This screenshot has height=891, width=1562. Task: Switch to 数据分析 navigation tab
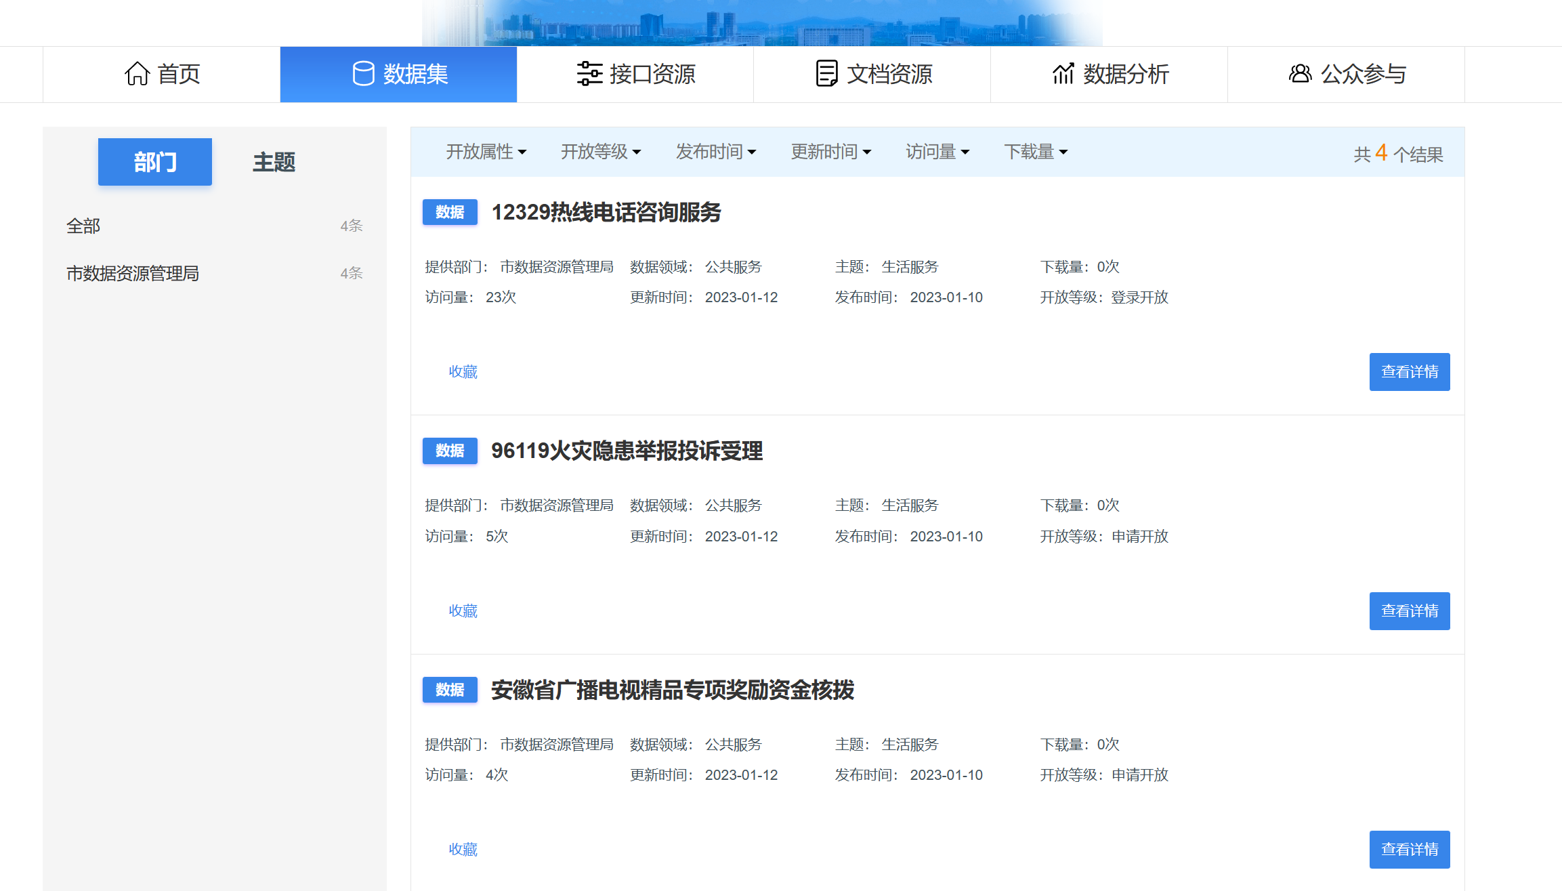coord(1110,75)
